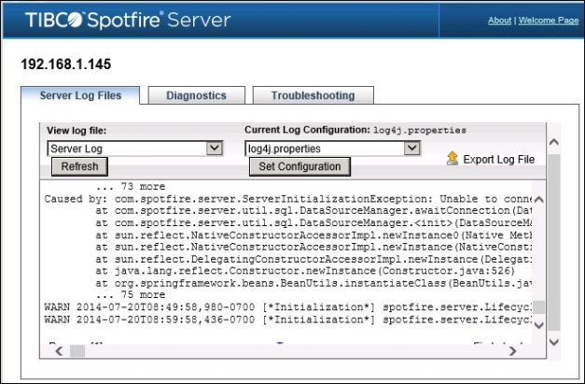This screenshot has width=585, height=384.
Task: Go to the Welcome Page link
Action: point(549,21)
